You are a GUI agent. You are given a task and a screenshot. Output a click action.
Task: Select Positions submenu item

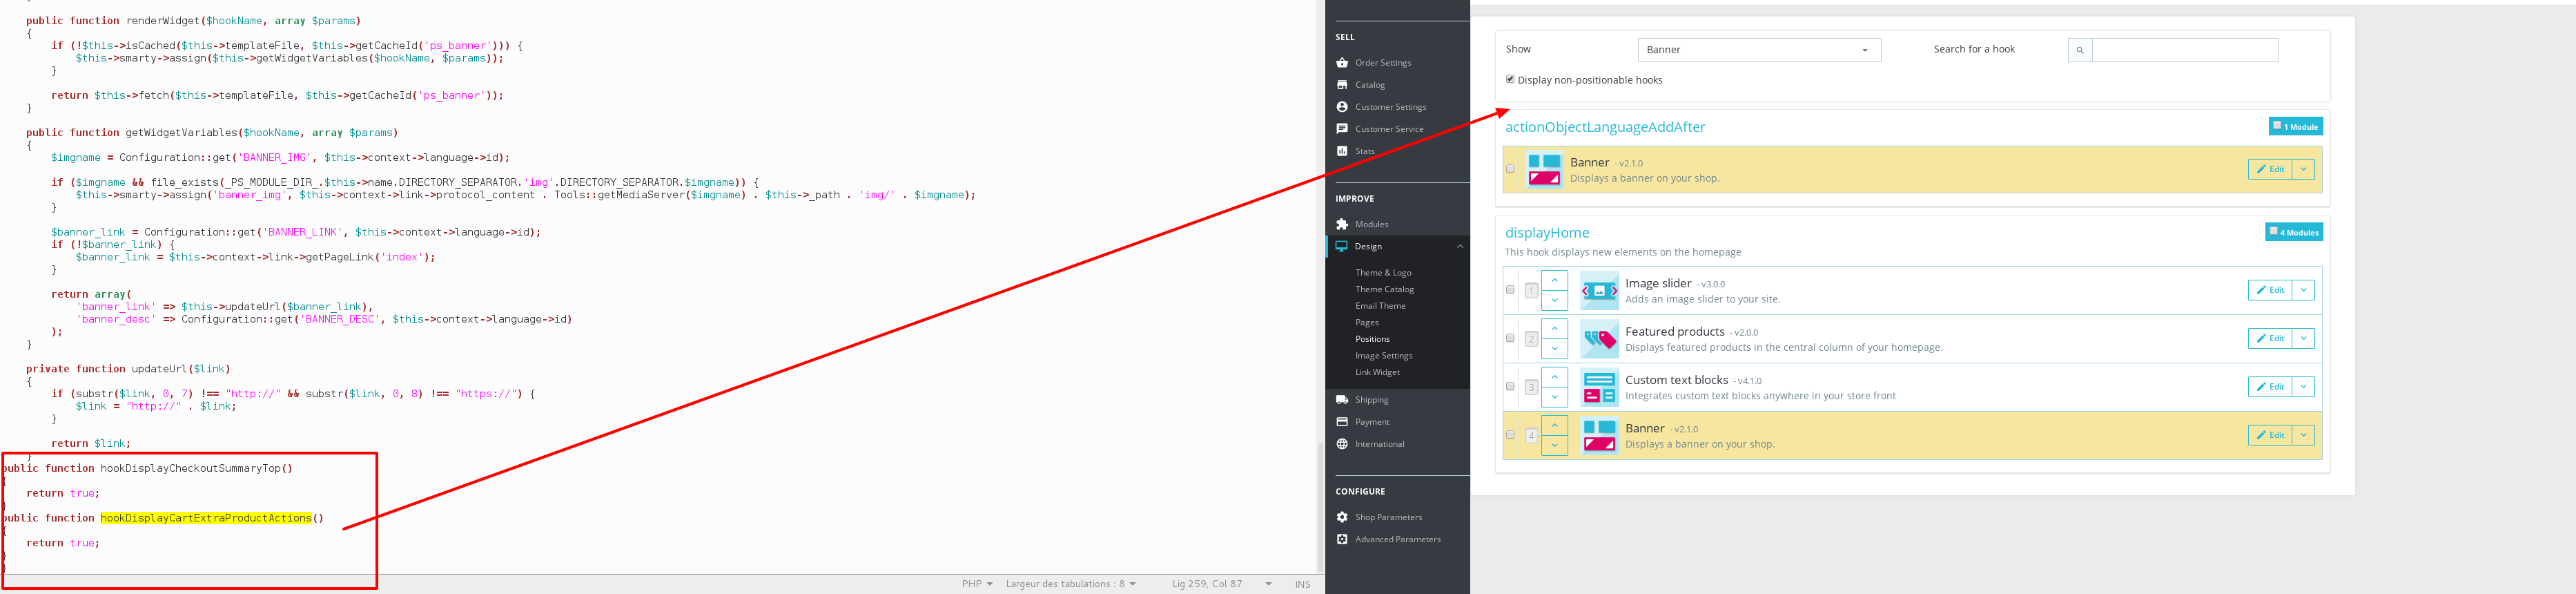(1372, 339)
